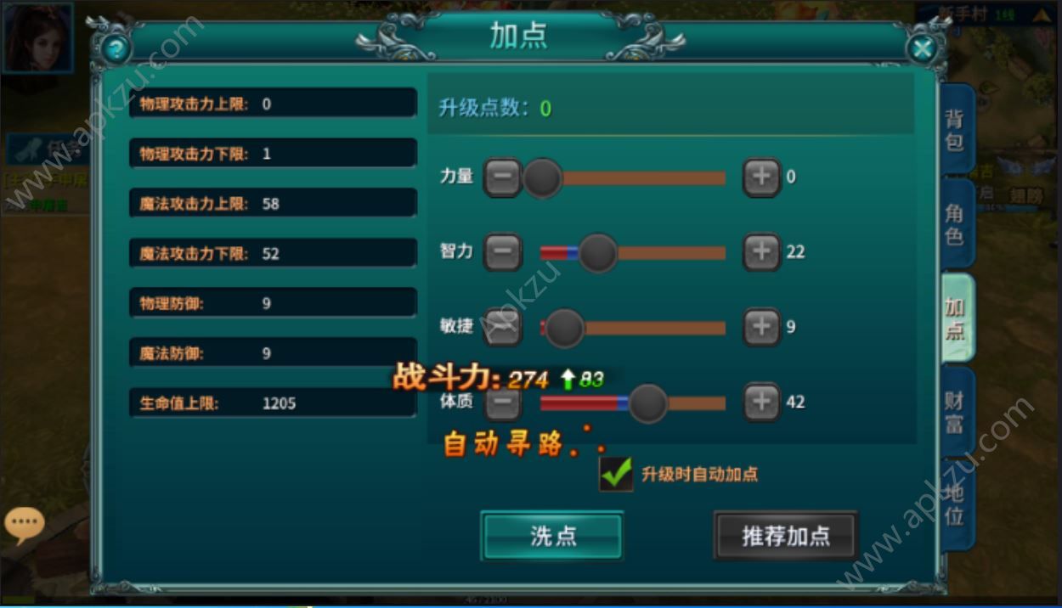This screenshot has width=1062, height=608.
Task: Increase 力量 with the plus button
Action: 761,177
